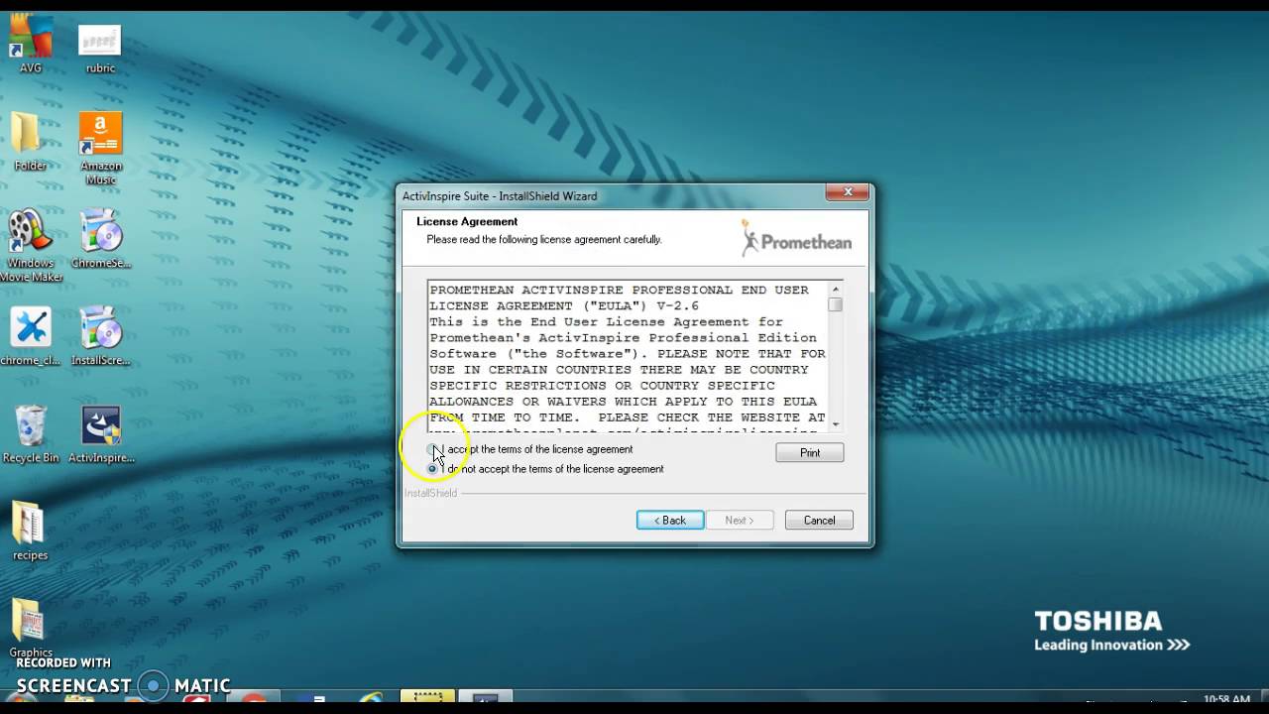The width and height of the screenshot is (1269, 714).
Task: Close the InstallShield Wizard window
Action: click(x=848, y=192)
